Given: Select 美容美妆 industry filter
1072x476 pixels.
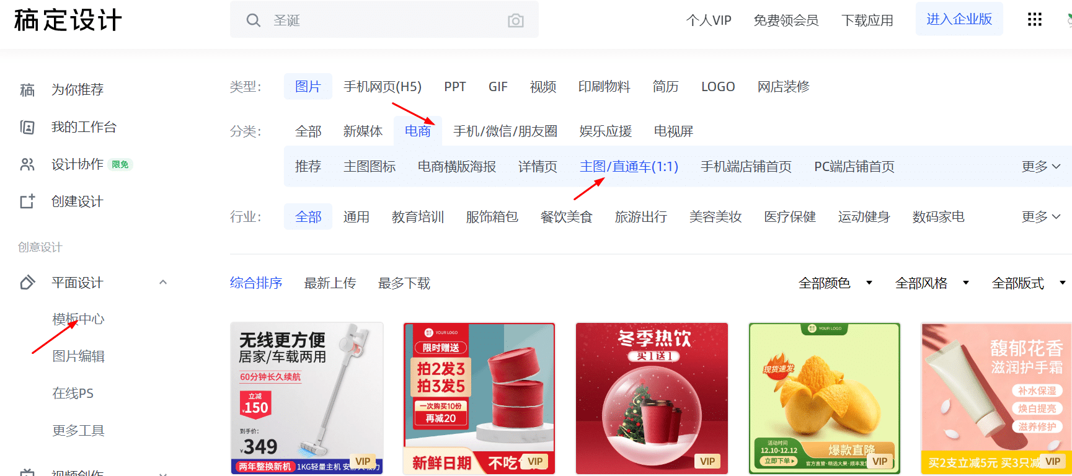Looking at the screenshot, I should (715, 217).
